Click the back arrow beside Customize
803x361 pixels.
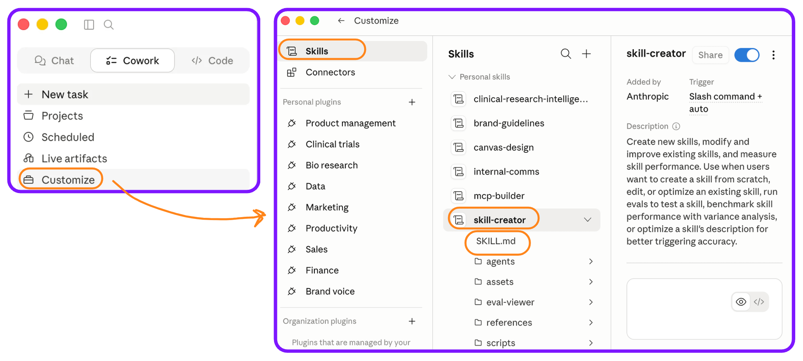341,21
